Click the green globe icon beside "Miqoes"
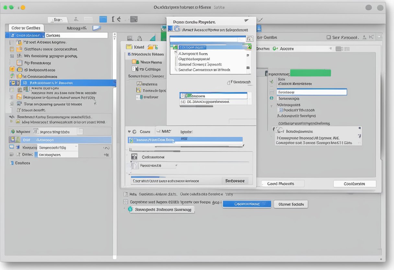Viewport: 394px width, 270px height. coord(13,132)
